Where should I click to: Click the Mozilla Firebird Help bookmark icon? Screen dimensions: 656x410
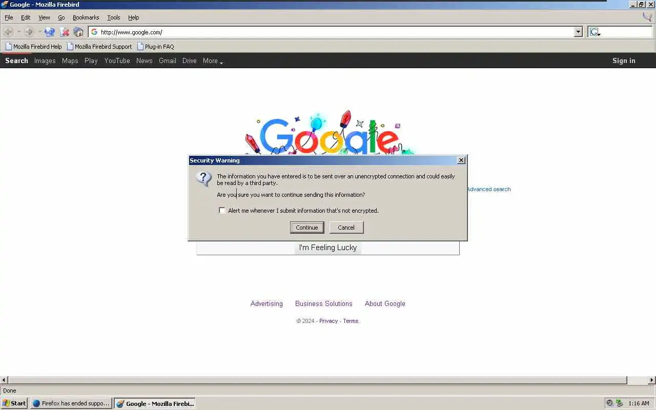pyautogui.click(x=9, y=47)
